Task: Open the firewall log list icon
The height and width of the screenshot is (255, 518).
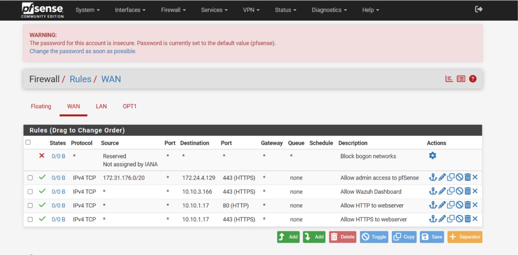Action: 461,79
